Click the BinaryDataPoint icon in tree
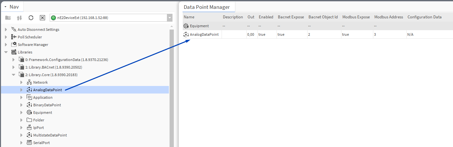 coord(29,105)
